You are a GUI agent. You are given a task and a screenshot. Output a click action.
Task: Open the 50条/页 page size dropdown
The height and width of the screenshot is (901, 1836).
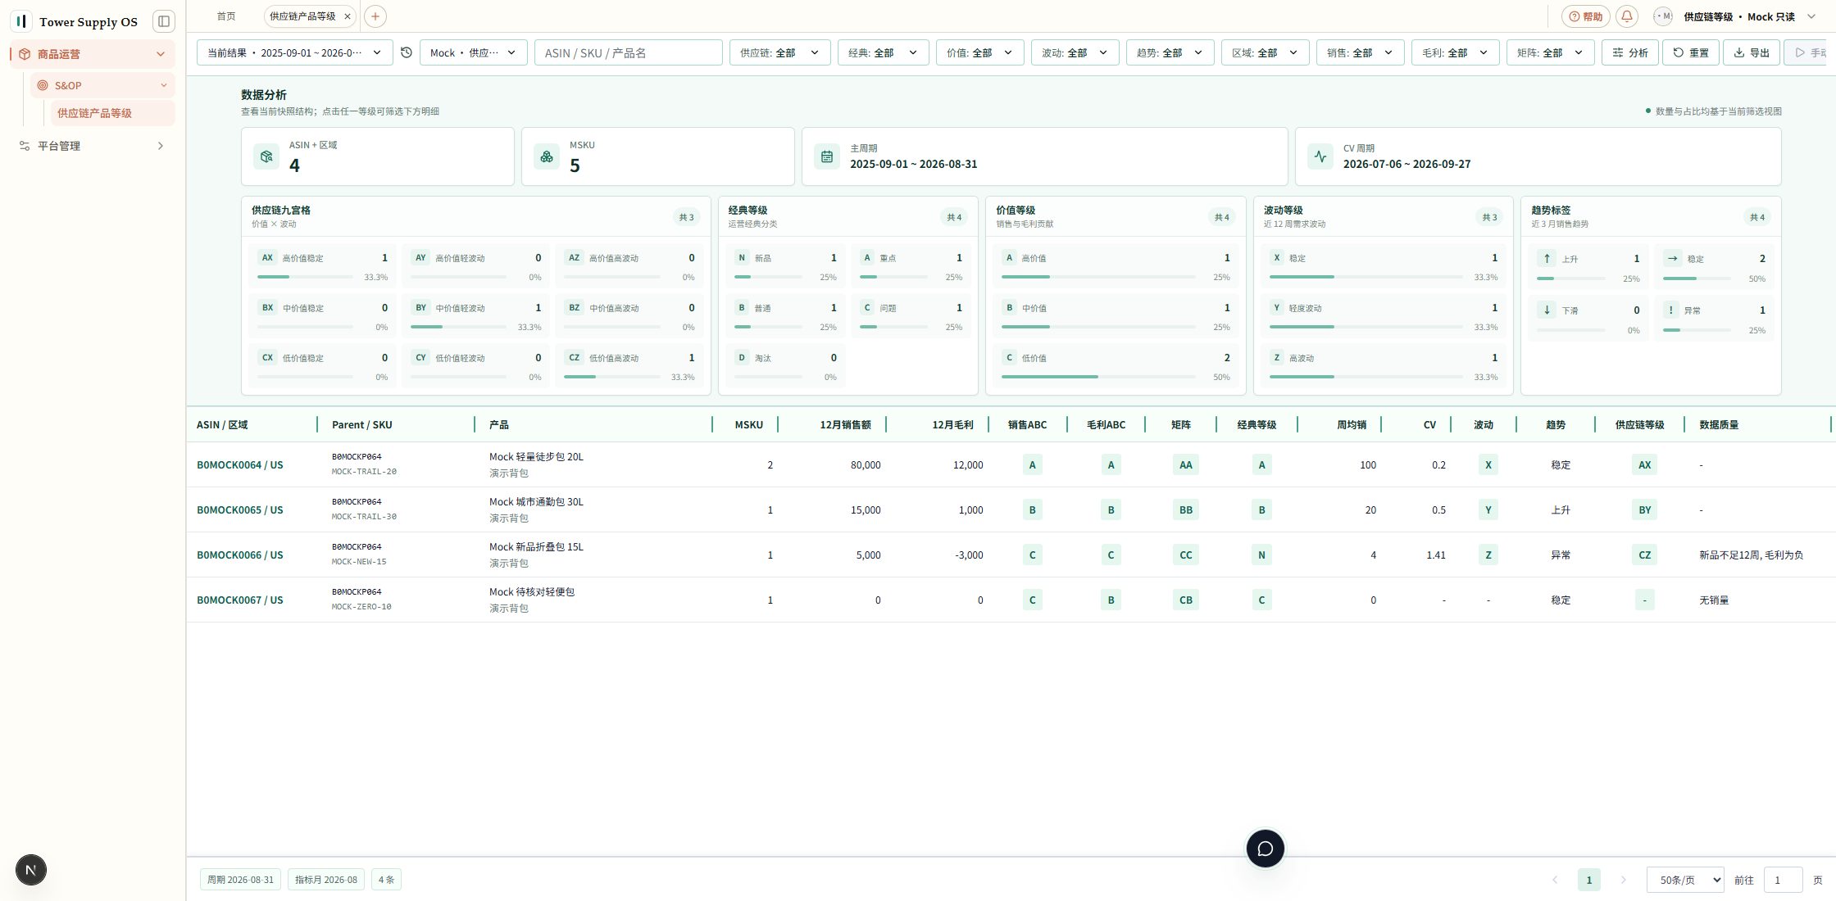(1685, 880)
